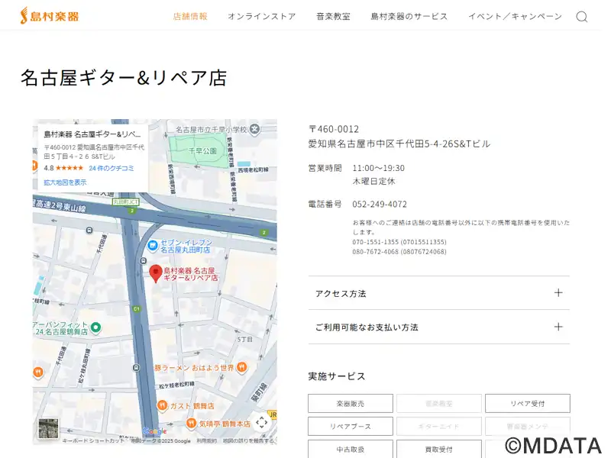Click the Shimamura Gakki logo
The height and width of the screenshot is (458, 611).
coord(50,15)
